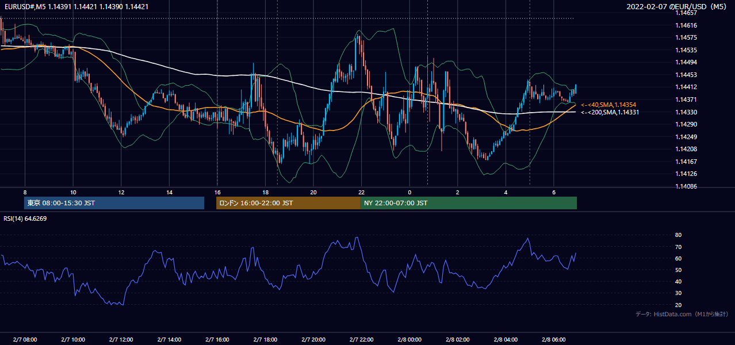Click the 2/8 00:00 date label

409,339
